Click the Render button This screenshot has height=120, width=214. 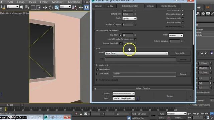coord(170,96)
